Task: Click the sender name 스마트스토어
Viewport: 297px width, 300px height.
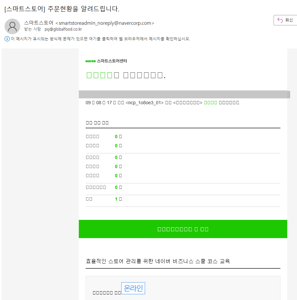Action: tap(39, 23)
